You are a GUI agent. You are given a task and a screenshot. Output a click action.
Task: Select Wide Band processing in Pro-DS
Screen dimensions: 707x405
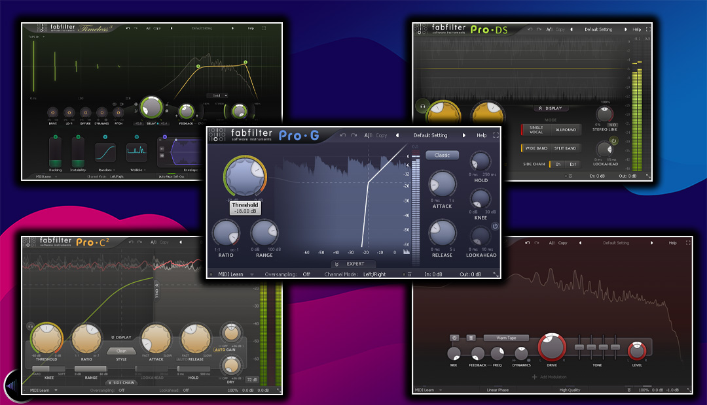(535, 148)
